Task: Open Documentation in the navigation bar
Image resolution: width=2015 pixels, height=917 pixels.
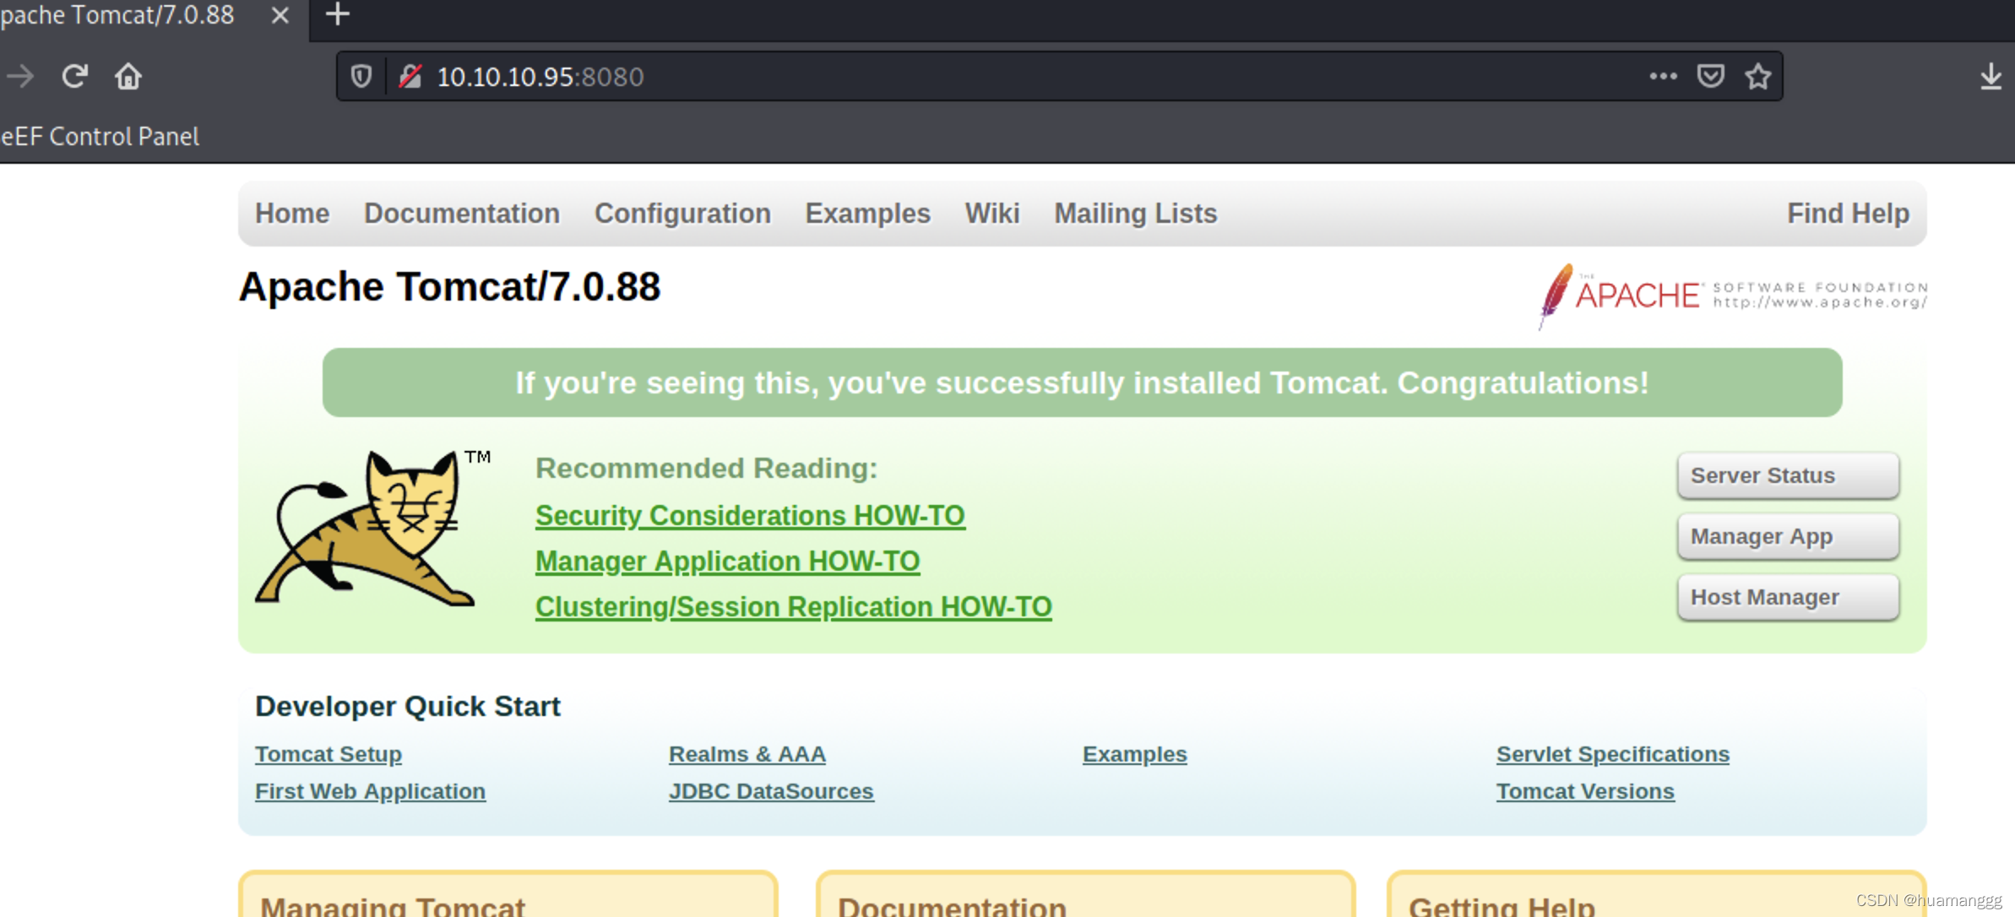Action: coord(462,214)
